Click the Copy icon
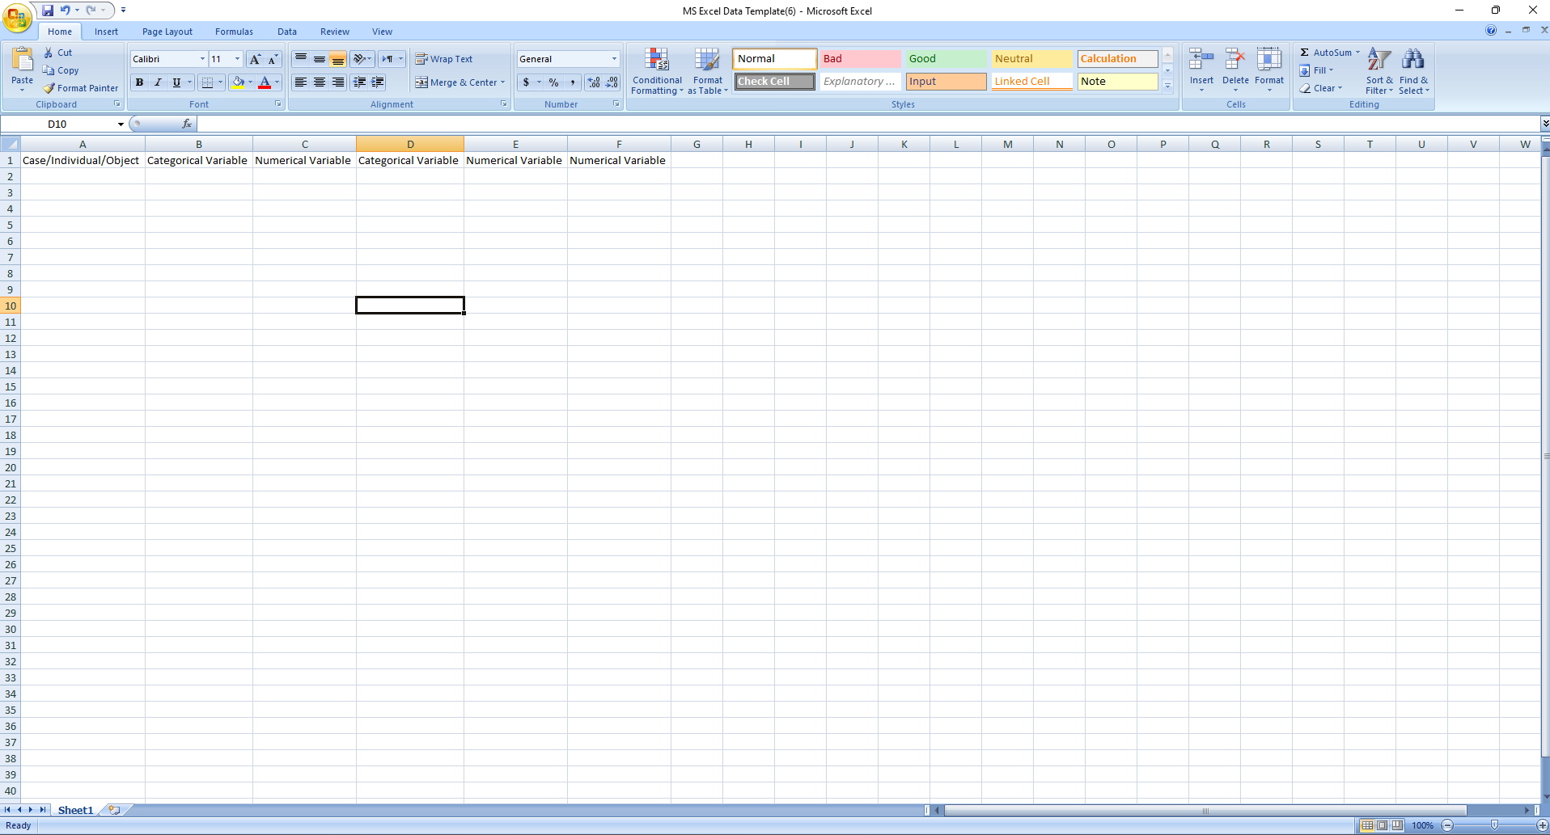 49,70
